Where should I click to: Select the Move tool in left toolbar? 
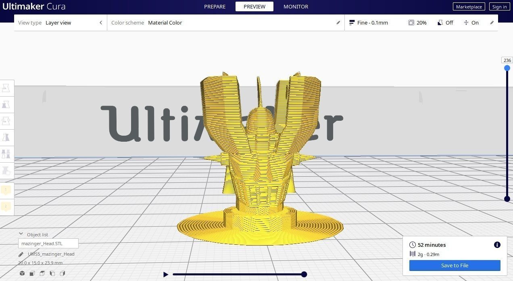[6, 88]
